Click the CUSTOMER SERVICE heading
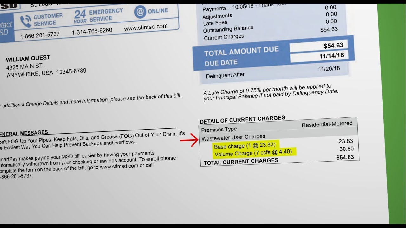406x228 pixels. (x=48, y=20)
